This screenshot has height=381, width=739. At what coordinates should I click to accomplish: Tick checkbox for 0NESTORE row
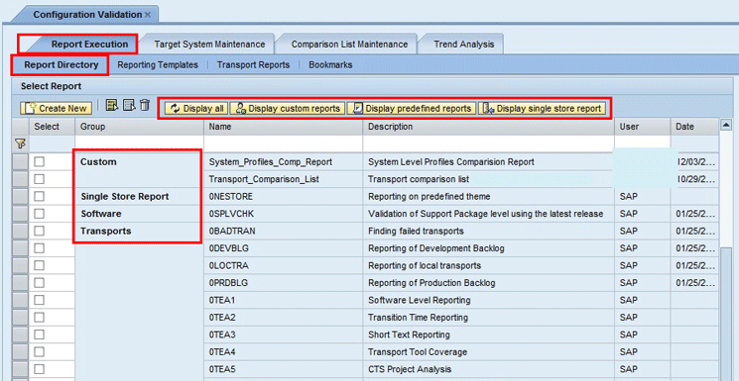[x=39, y=196]
